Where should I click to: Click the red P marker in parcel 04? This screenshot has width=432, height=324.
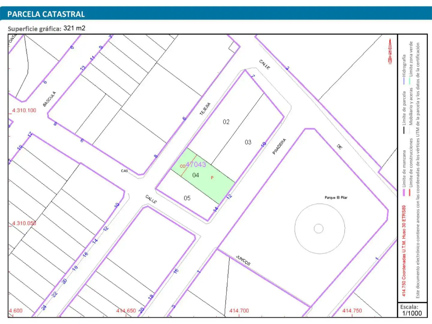click(x=212, y=178)
